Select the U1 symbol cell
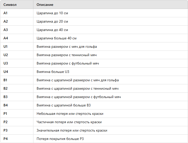188x143 pixels. click(17, 46)
